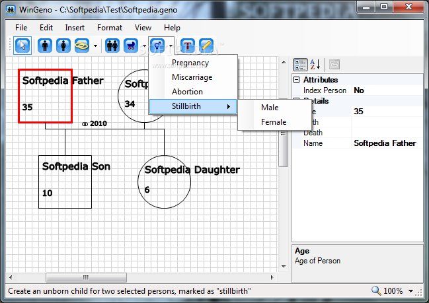
Task: Click the gender symbol unborn child icon
Action: 157,46
